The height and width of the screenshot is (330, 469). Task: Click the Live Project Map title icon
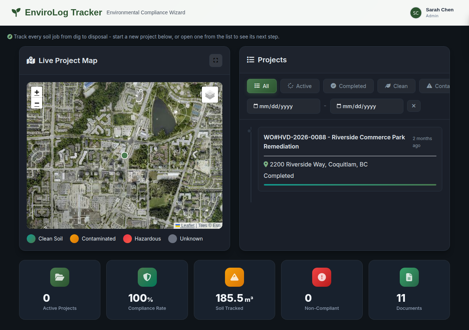pyautogui.click(x=31, y=60)
